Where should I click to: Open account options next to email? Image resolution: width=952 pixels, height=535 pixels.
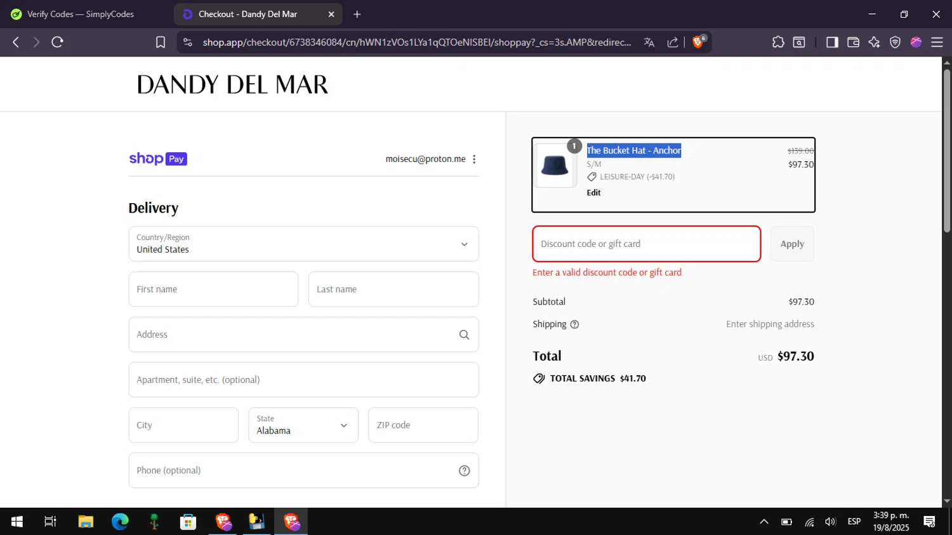474,159
